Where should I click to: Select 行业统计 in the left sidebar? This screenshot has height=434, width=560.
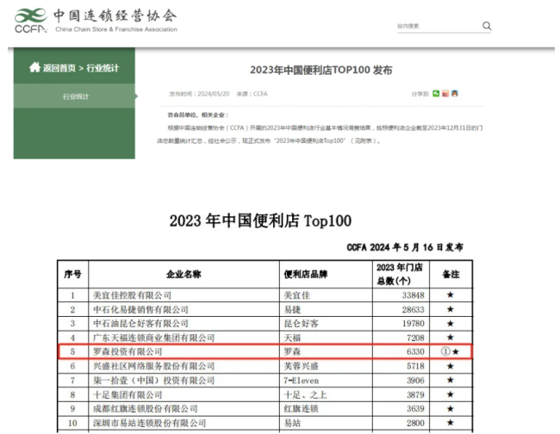pyautogui.click(x=76, y=96)
